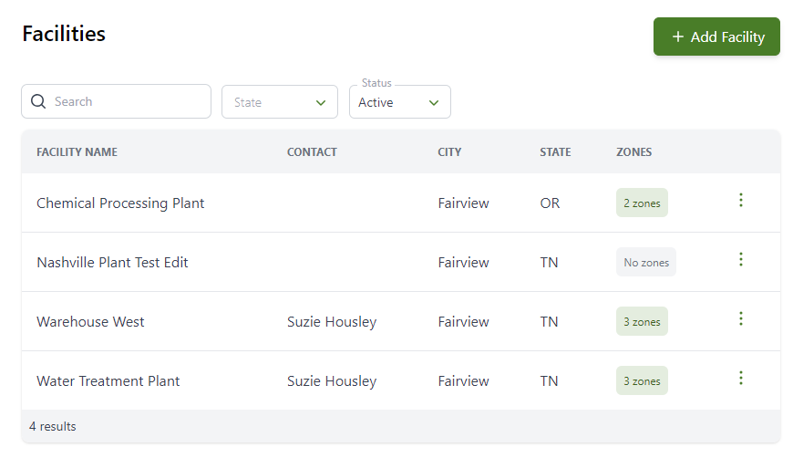The height and width of the screenshot is (458, 793).
Task: Open the three-dot menu for Water Treatment Plant
Action: (x=741, y=378)
